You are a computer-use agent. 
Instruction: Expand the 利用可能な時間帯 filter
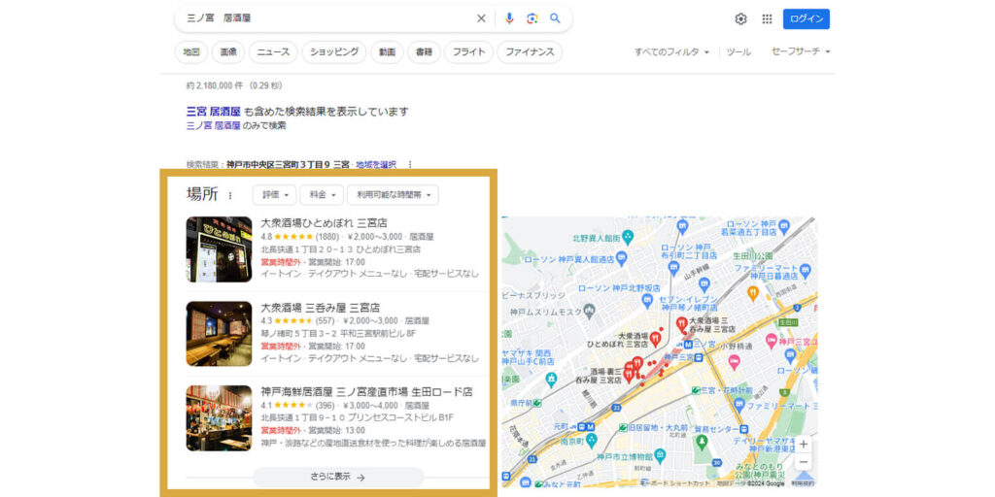(393, 195)
